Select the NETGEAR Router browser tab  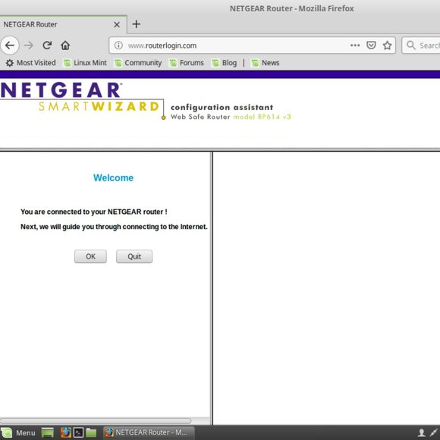[x=63, y=24]
